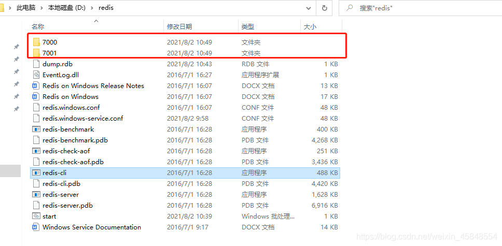Click the 7001 folder icon

click(x=36, y=53)
